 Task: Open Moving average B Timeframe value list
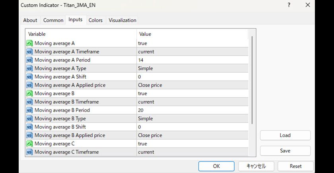146,102
